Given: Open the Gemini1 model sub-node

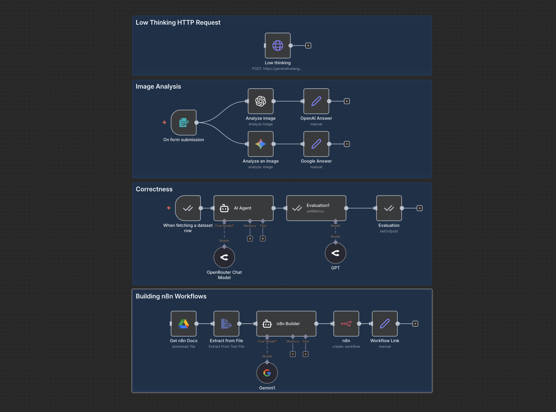Looking at the screenshot, I should point(267,373).
